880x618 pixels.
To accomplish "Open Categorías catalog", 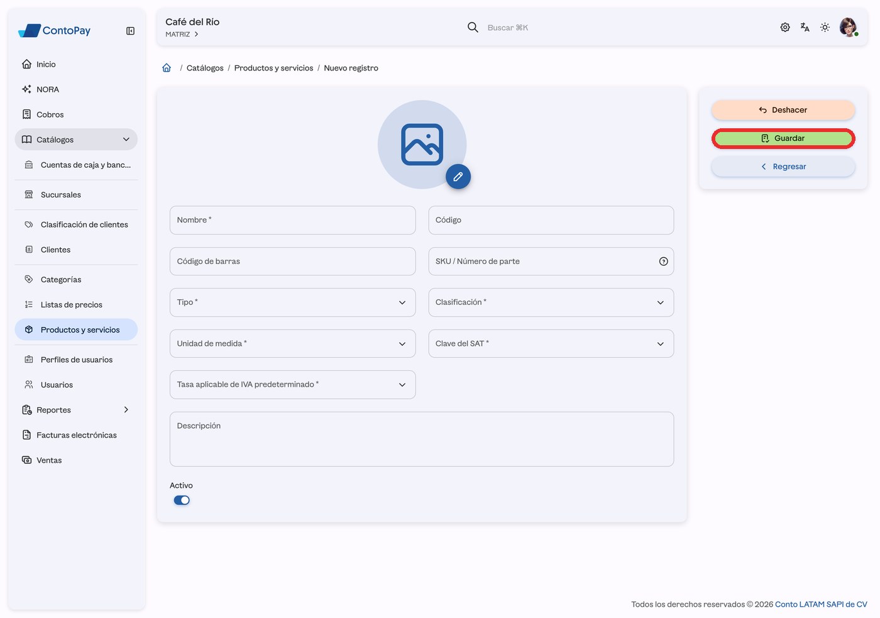I will click(x=76, y=280).
